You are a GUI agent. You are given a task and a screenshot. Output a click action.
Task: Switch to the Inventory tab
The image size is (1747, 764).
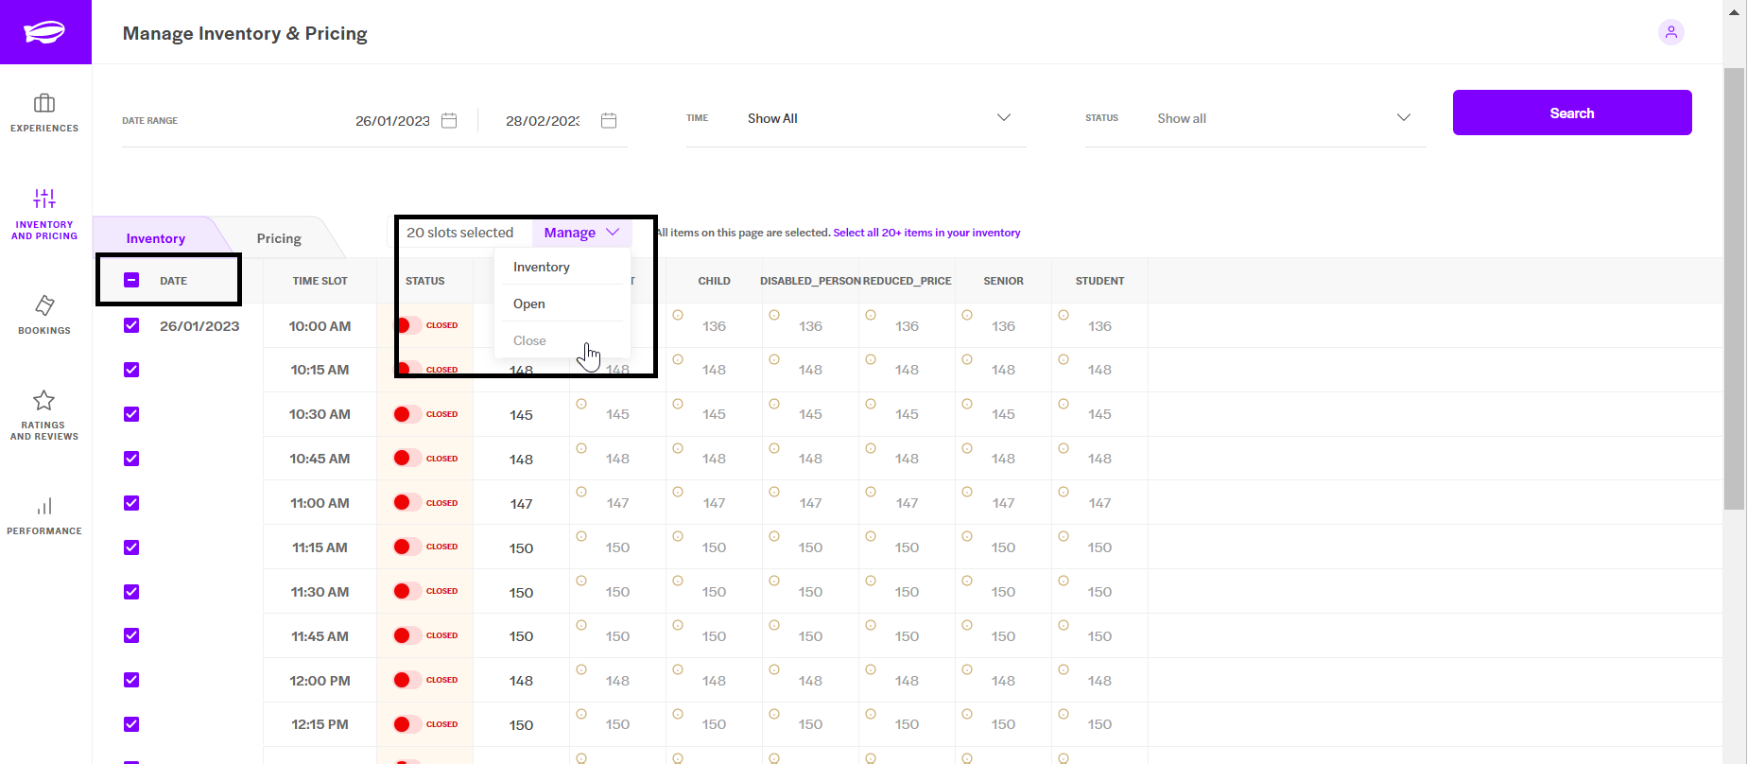pyautogui.click(x=156, y=238)
